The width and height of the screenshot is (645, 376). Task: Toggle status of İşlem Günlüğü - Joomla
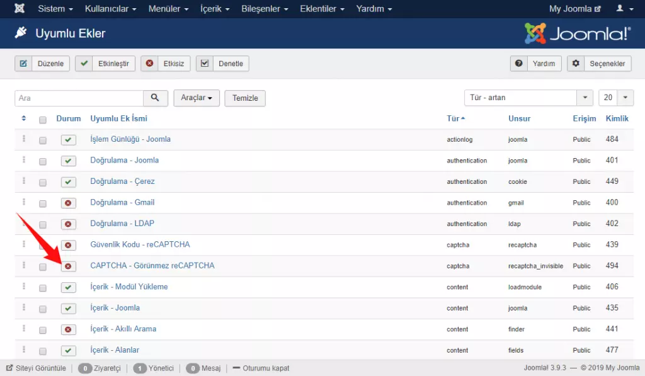click(68, 140)
